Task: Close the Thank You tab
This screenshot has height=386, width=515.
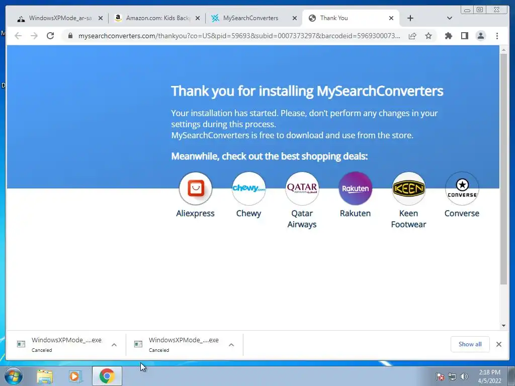Action: pyautogui.click(x=391, y=18)
